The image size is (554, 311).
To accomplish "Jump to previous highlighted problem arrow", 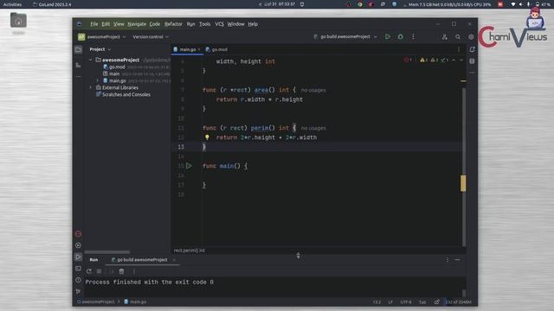I will pos(454,60).
